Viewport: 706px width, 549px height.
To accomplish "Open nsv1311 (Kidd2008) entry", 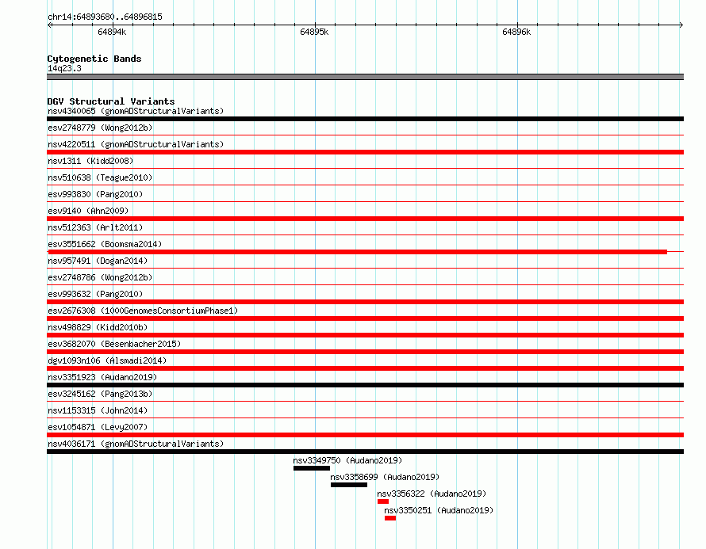I will click(x=90, y=161).
